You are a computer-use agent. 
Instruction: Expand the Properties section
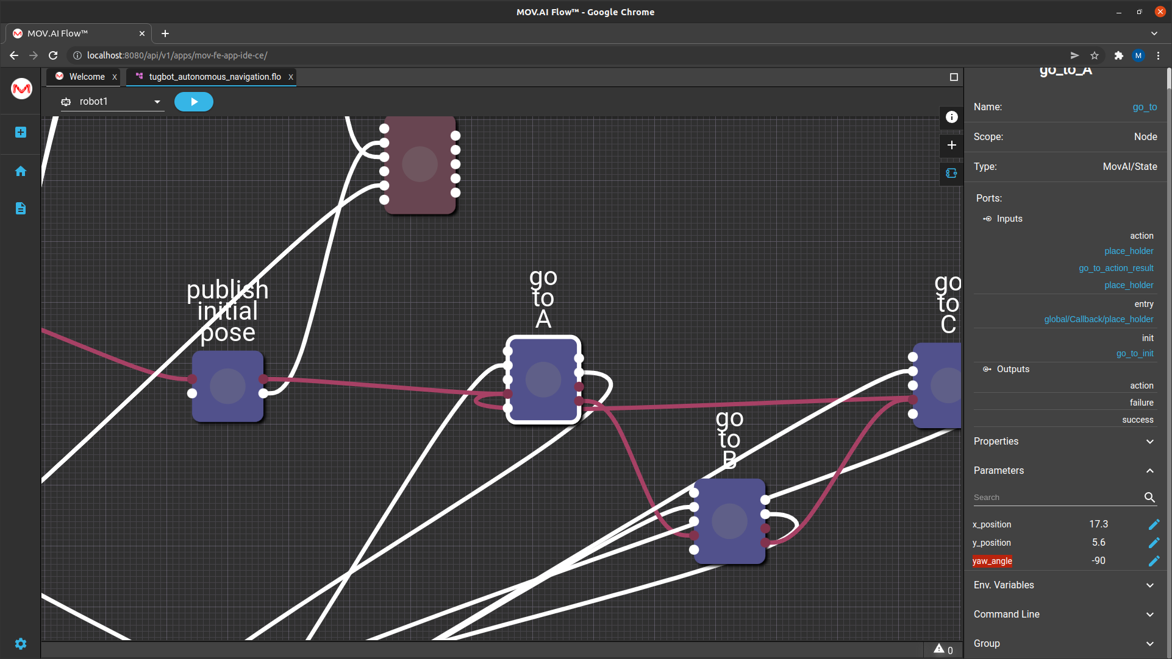tap(1064, 442)
